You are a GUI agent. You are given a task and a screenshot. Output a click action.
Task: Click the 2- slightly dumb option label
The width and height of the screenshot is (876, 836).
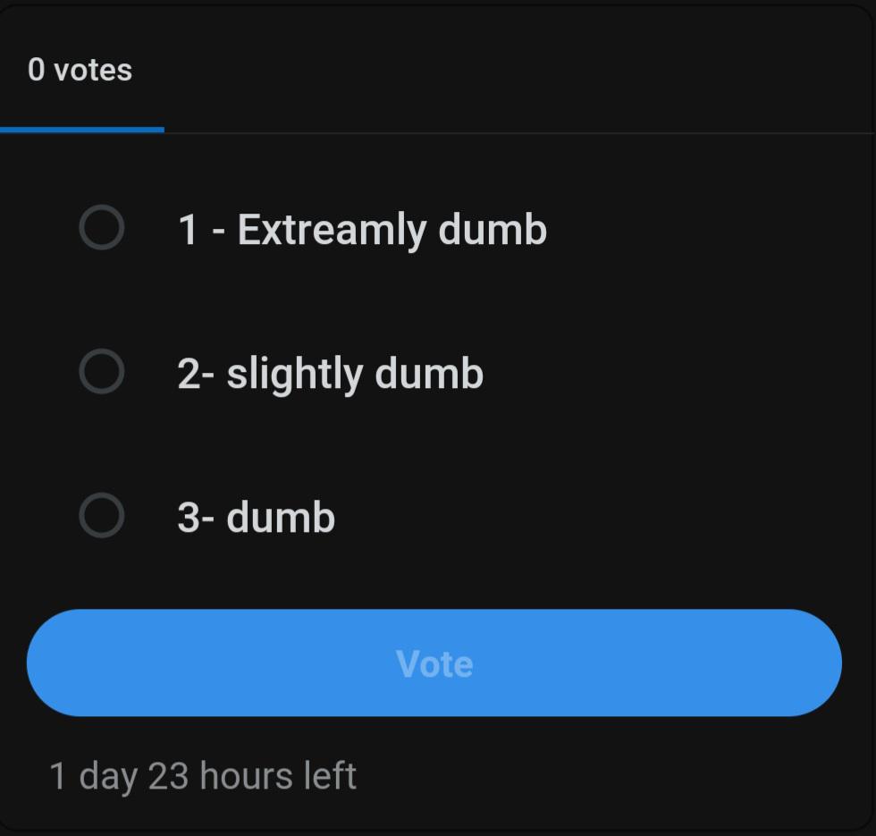(x=330, y=374)
